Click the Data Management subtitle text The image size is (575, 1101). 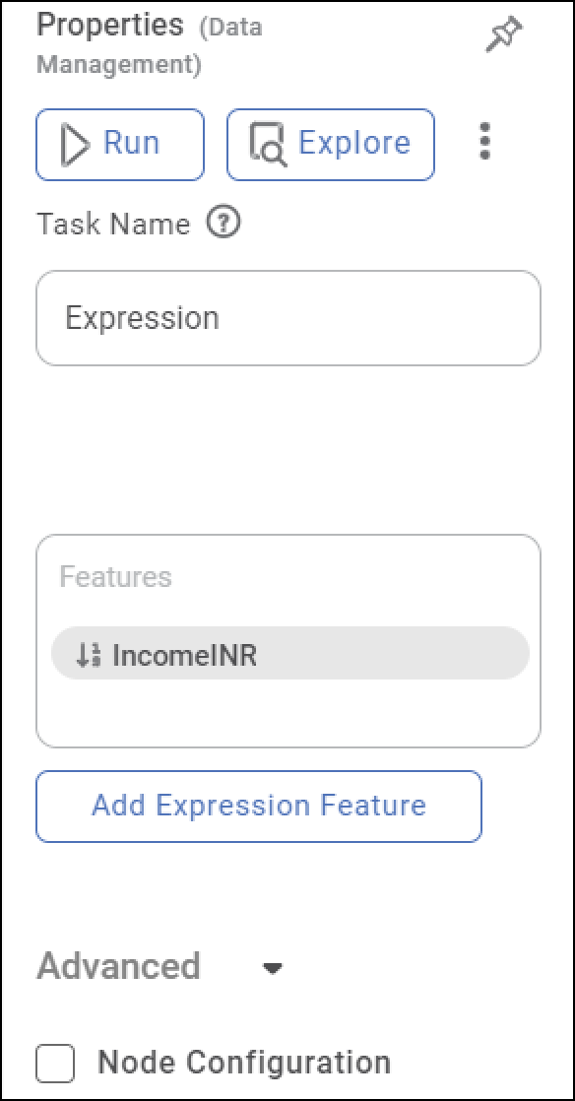150,46
